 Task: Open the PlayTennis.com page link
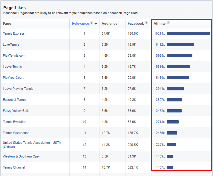14,55
